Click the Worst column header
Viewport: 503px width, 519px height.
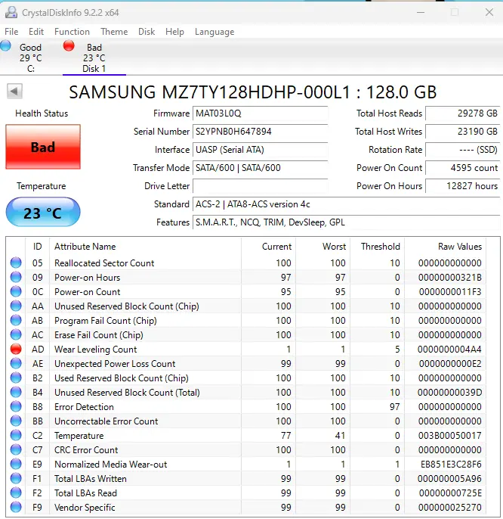click(x=323, y=247)
